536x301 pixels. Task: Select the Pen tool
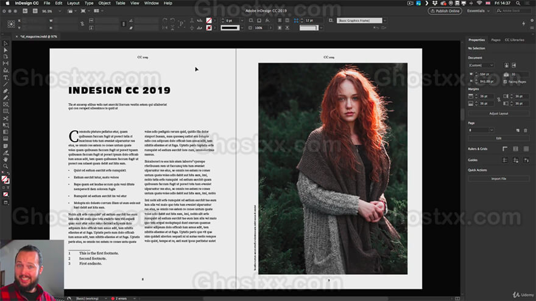5,91
